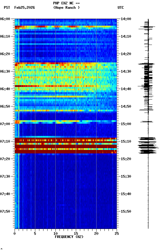Click the 07:30 PST time label

(5, 176)
